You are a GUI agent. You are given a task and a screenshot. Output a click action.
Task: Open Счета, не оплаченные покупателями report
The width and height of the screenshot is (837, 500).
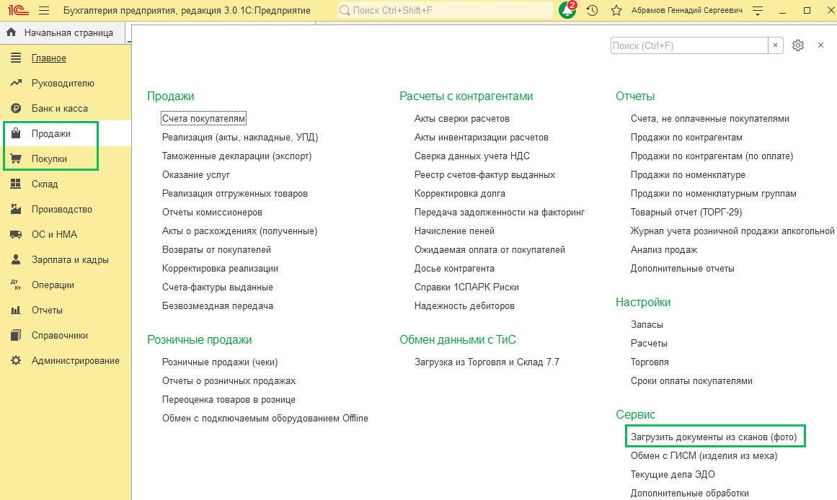[710, 118]
